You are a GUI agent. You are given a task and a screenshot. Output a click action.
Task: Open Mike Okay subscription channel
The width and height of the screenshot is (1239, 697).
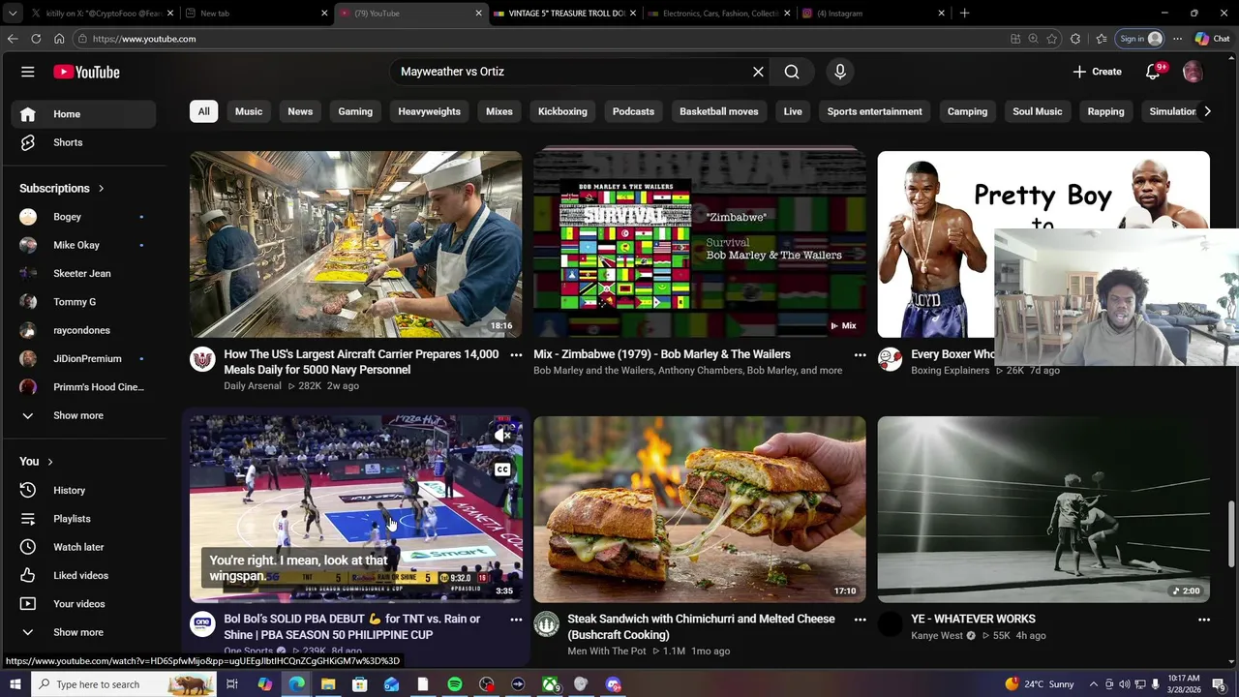(83, 245)
